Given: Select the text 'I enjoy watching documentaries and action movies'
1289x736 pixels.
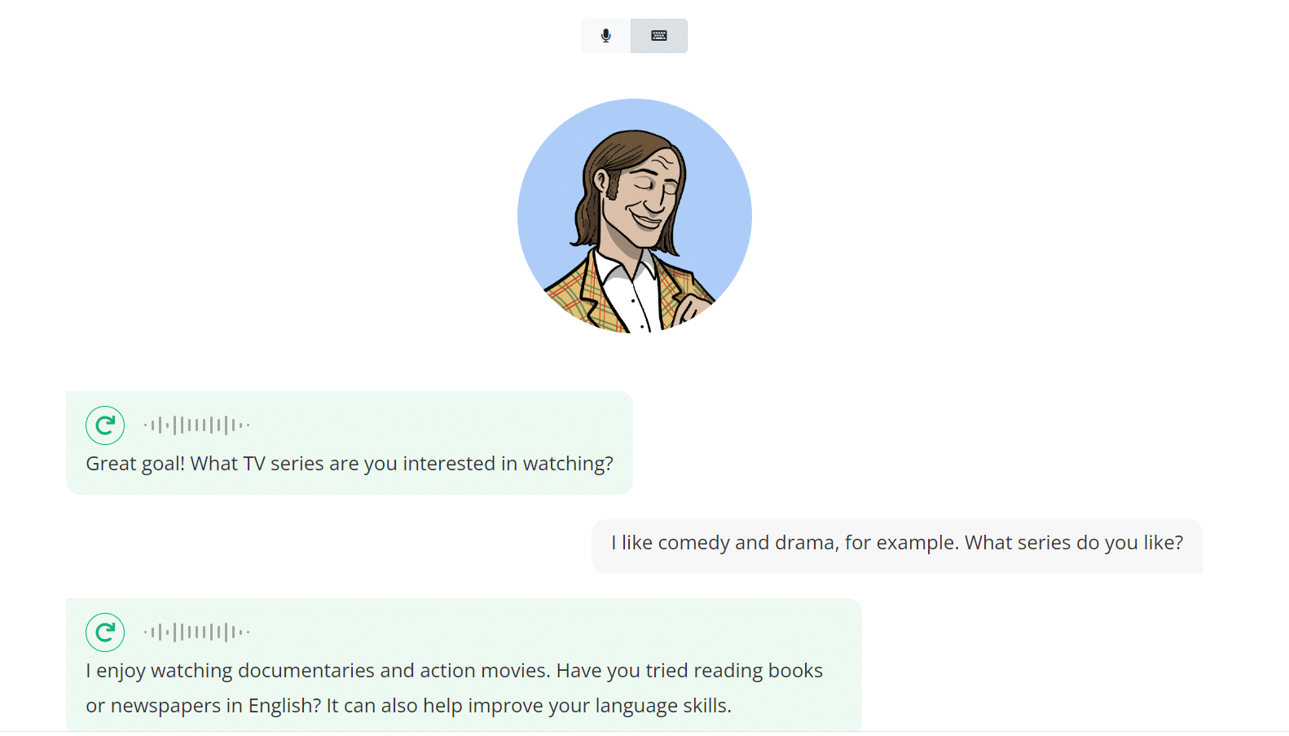Looking at the screenshot, I should pos(319,671).
